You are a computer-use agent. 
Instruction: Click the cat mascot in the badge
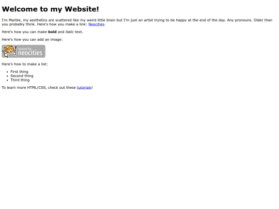tap(9, 51)
